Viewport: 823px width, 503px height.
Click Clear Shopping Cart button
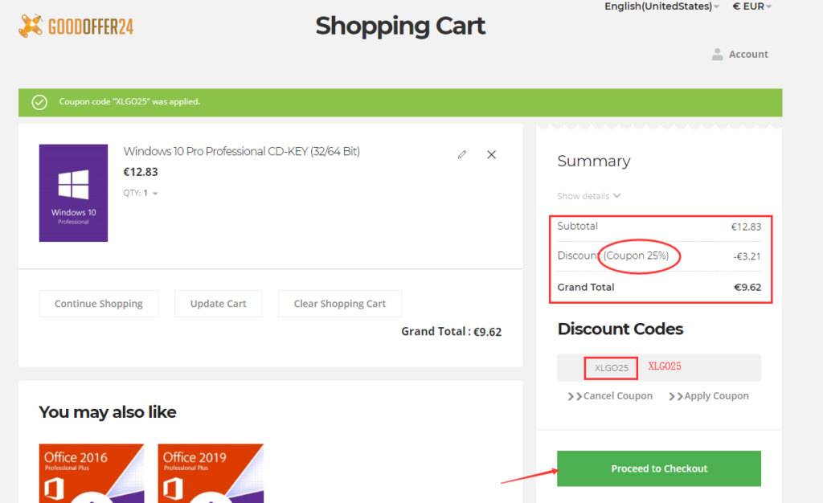[x=340, y=304]
